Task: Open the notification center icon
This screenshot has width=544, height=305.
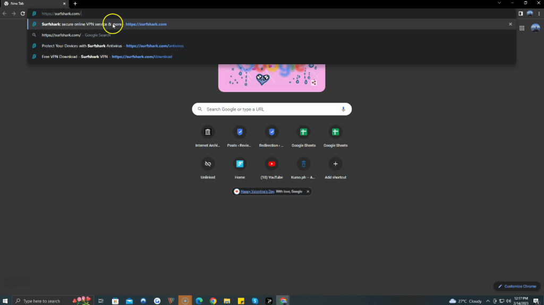Action: tap(537, 301)
